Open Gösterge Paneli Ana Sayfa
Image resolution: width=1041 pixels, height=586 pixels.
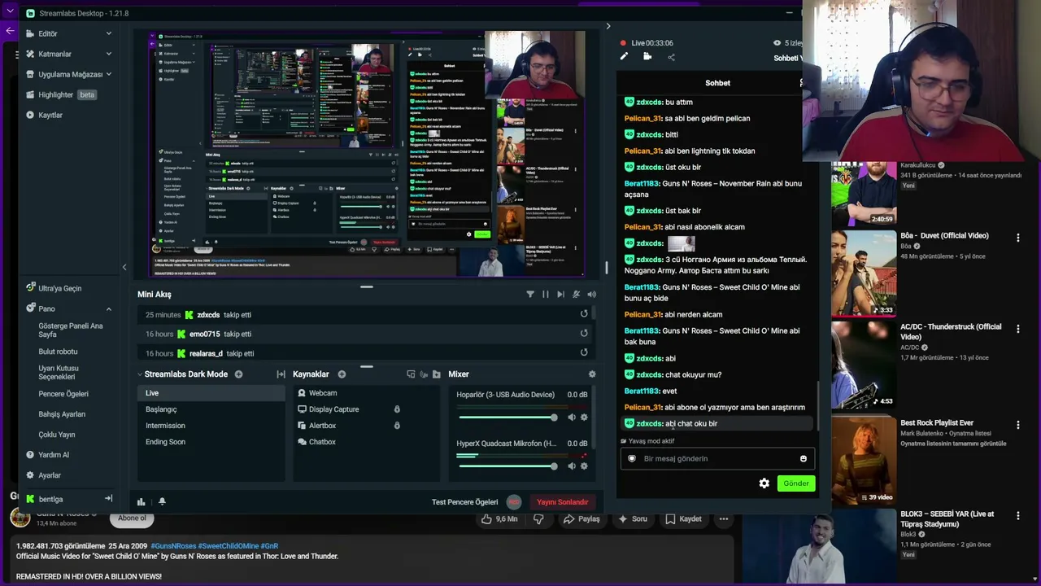71,330
